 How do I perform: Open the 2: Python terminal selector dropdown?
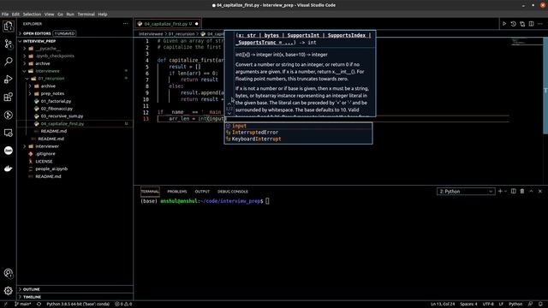[x=466, y=192]
